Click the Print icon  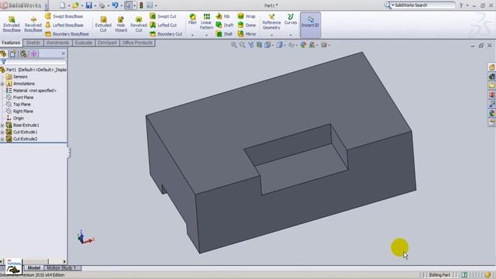point(102,5)
